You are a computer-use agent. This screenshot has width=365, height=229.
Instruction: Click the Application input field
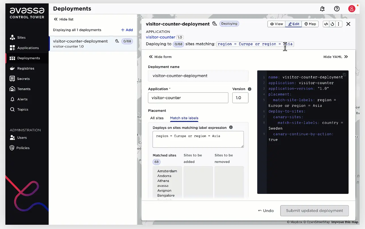(x=188, y=98)
